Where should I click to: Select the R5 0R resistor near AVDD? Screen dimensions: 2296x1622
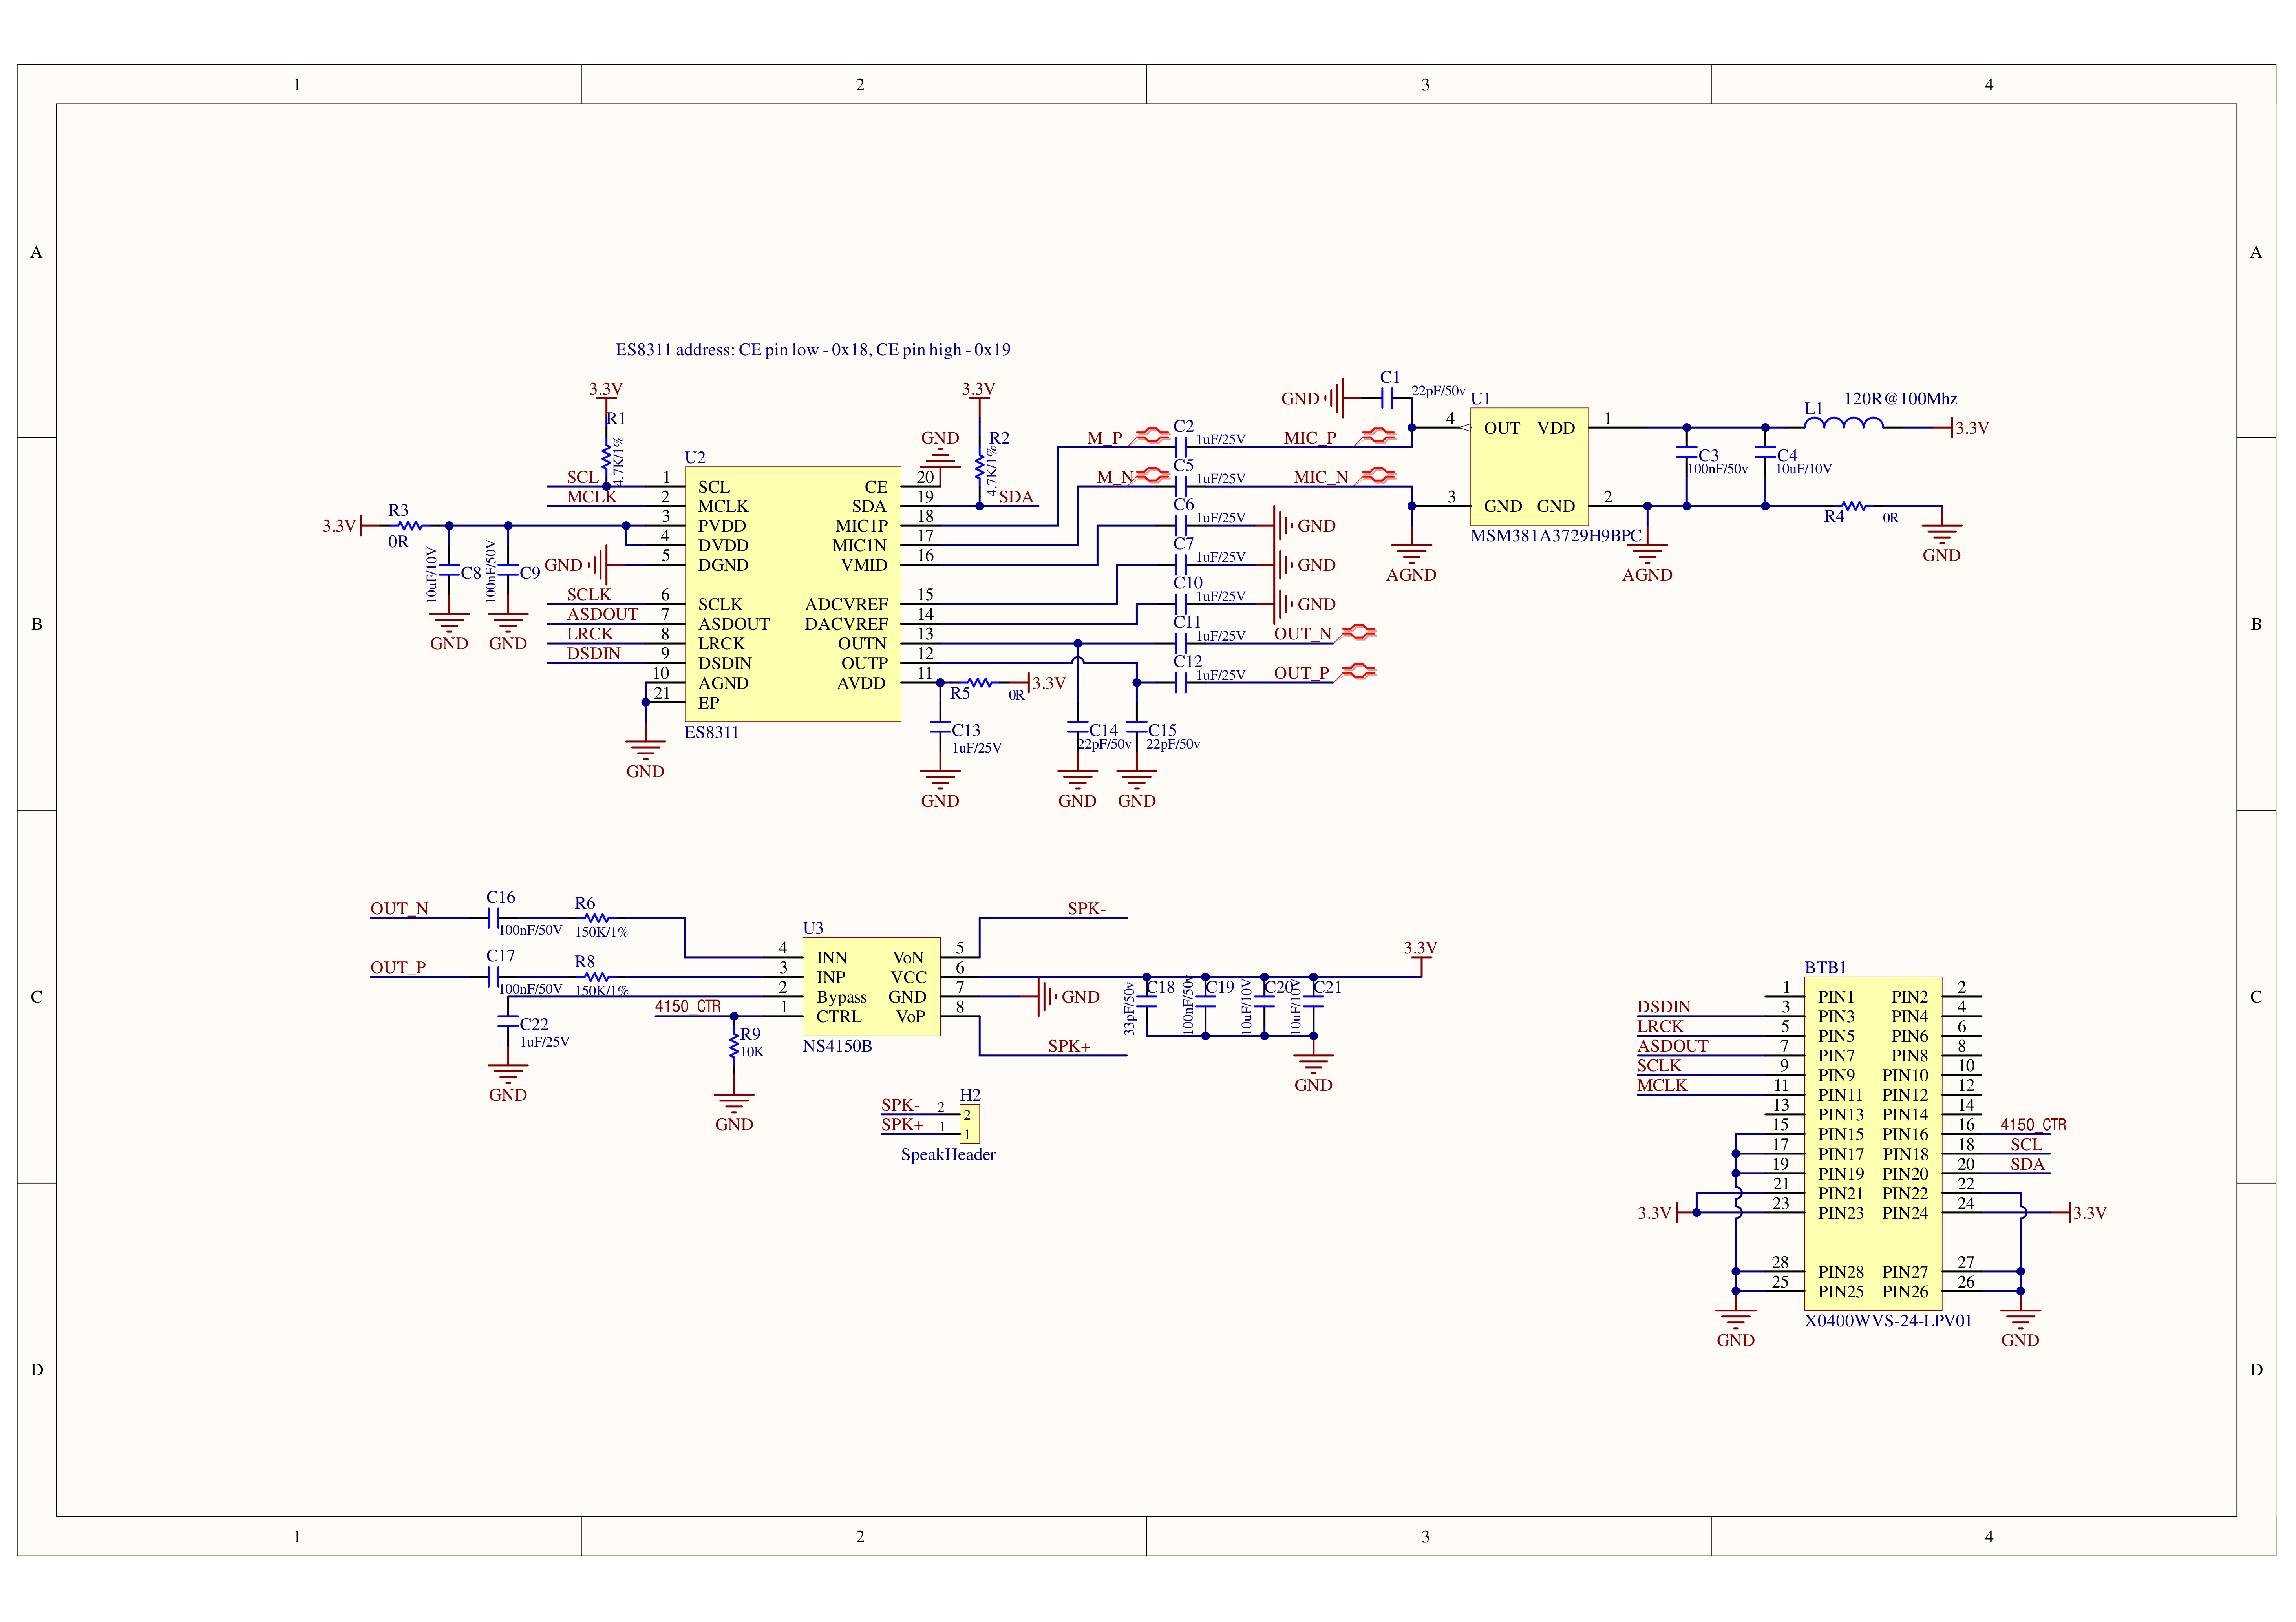979,683
